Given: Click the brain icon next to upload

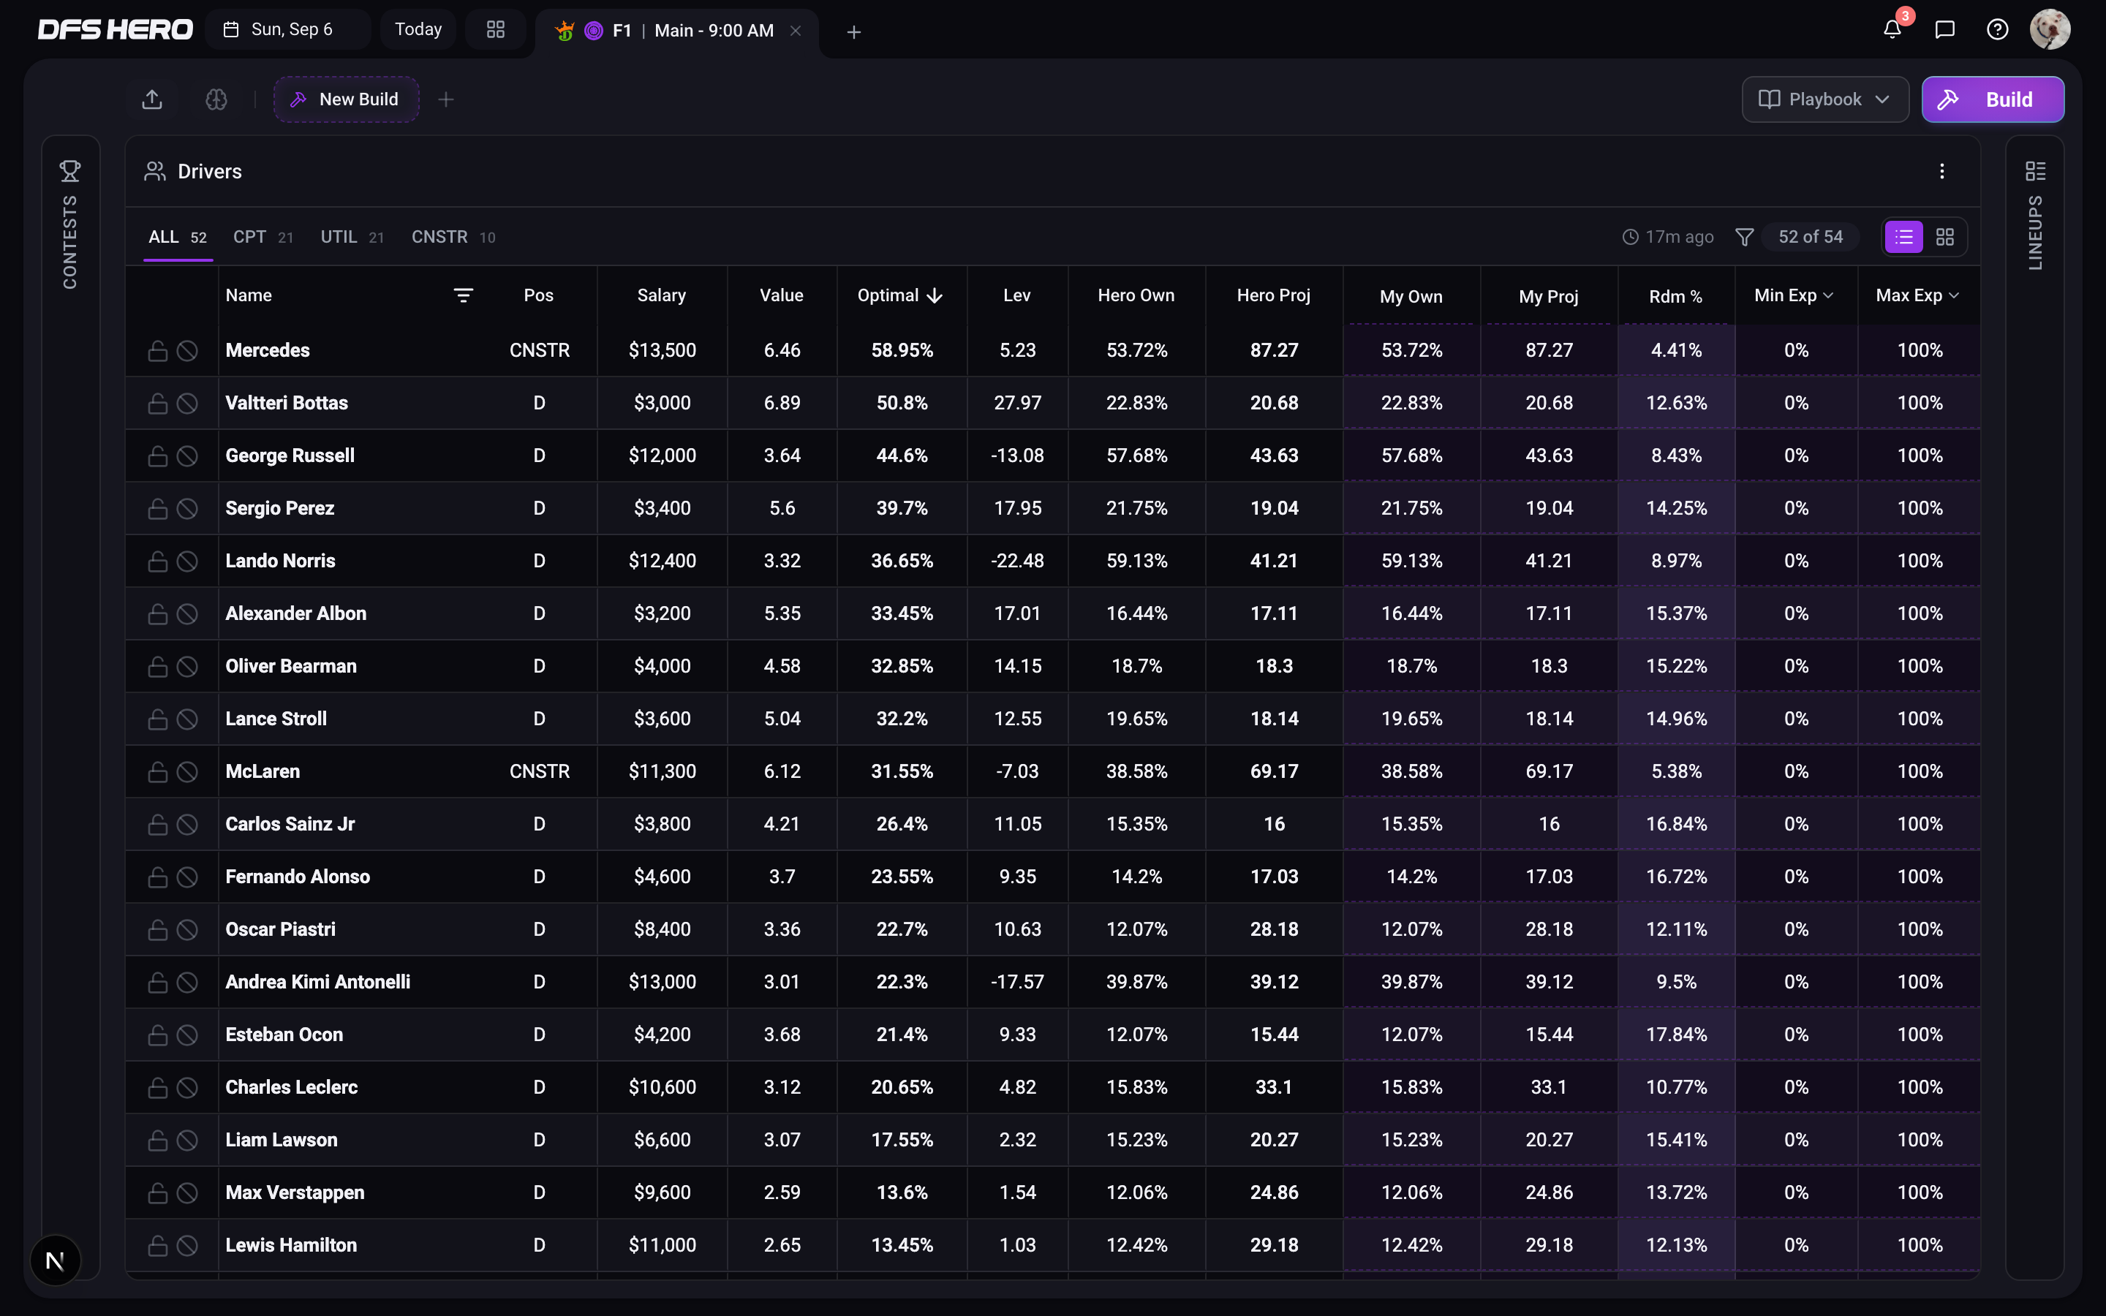Looking at the screenshot, I should click(216, 99).
